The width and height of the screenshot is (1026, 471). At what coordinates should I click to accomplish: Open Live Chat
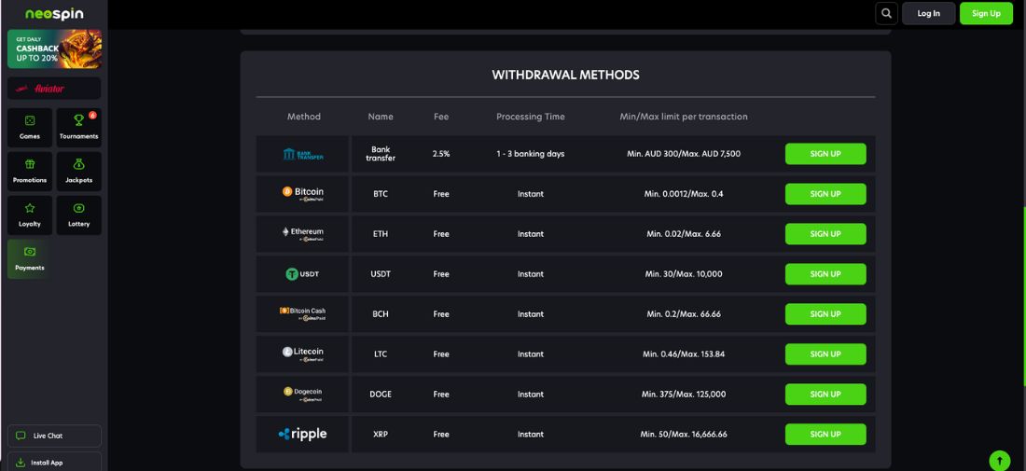pos(54,436)
